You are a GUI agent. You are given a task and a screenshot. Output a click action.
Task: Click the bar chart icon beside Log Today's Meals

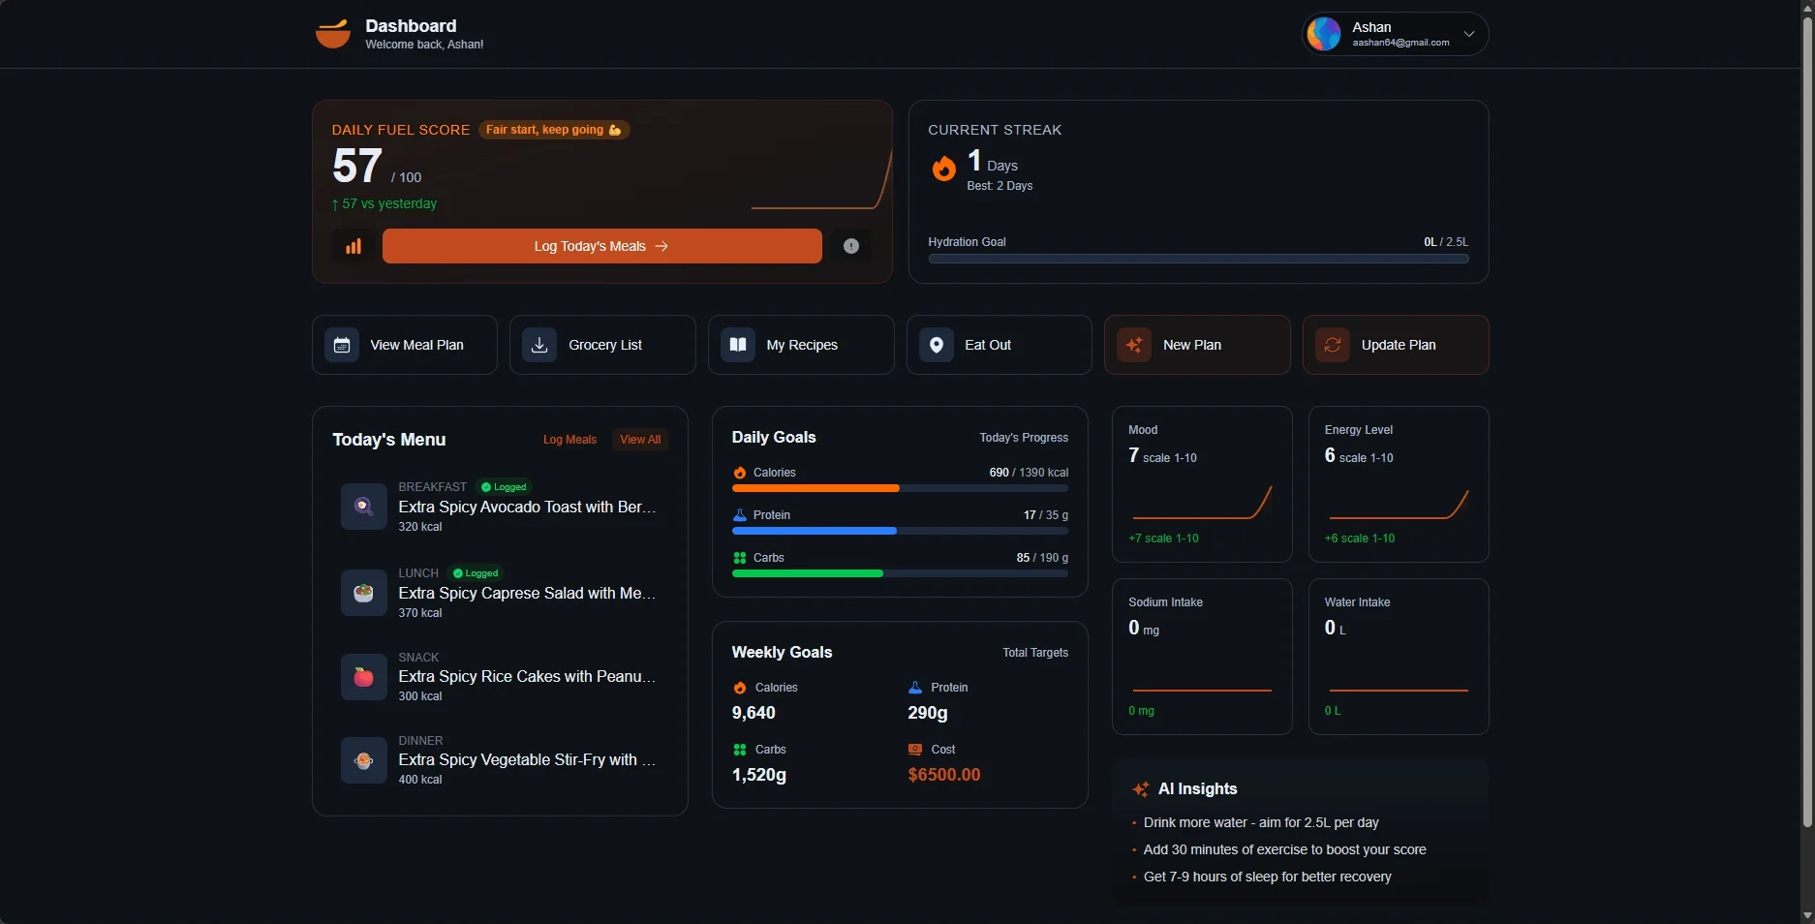pyautogui.click(x=353, y=246)
